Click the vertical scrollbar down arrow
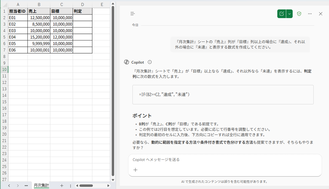The image size is (329, 189). click(113, 179)
